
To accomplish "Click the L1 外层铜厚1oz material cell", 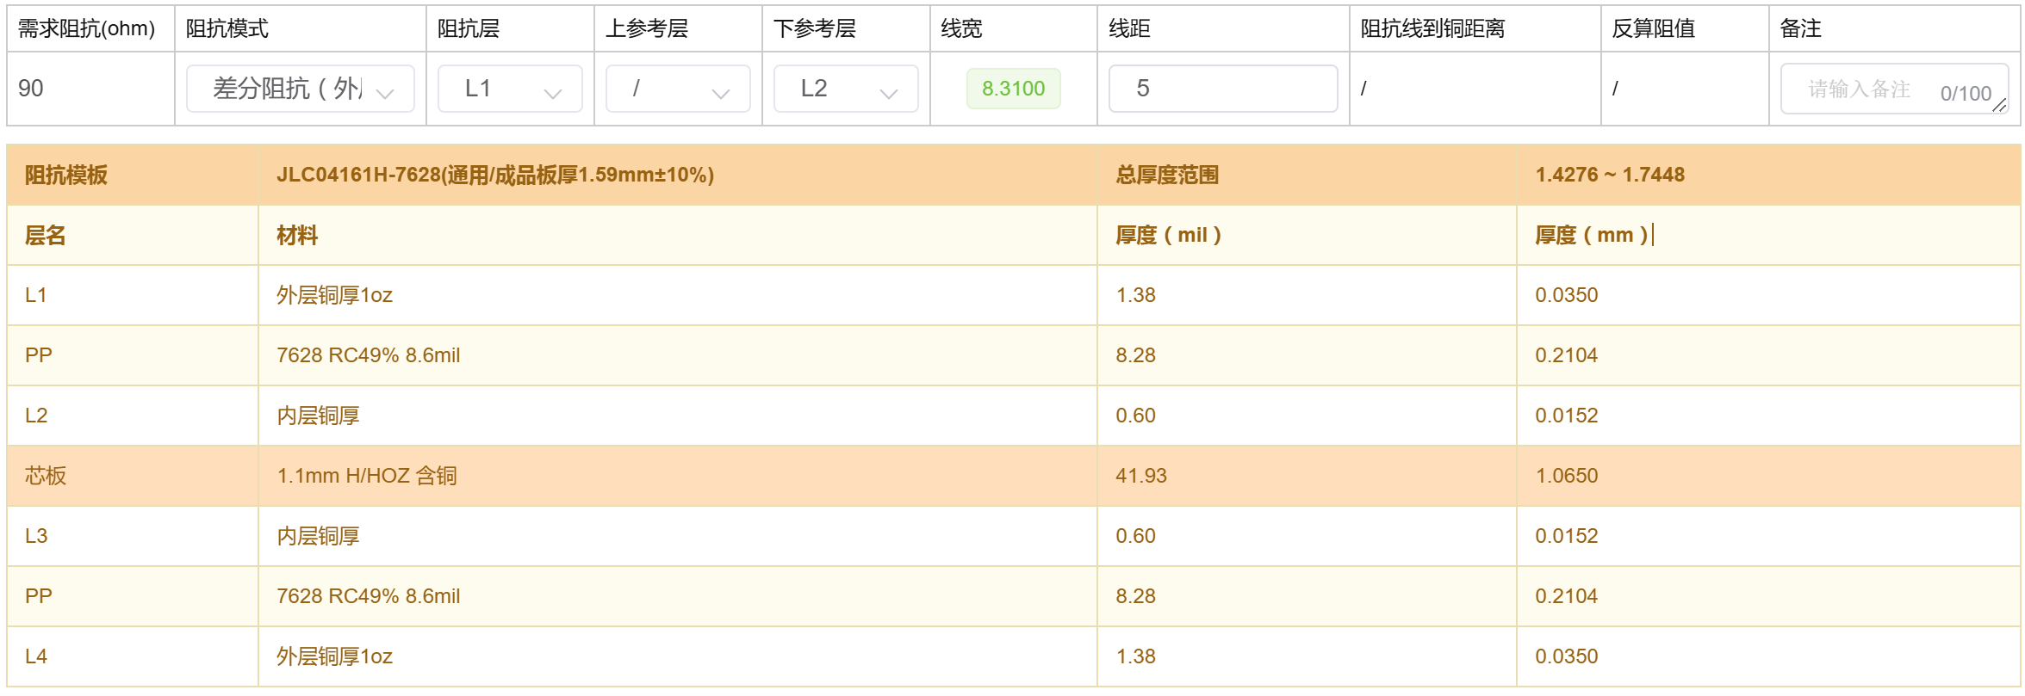I will (334, 295).
